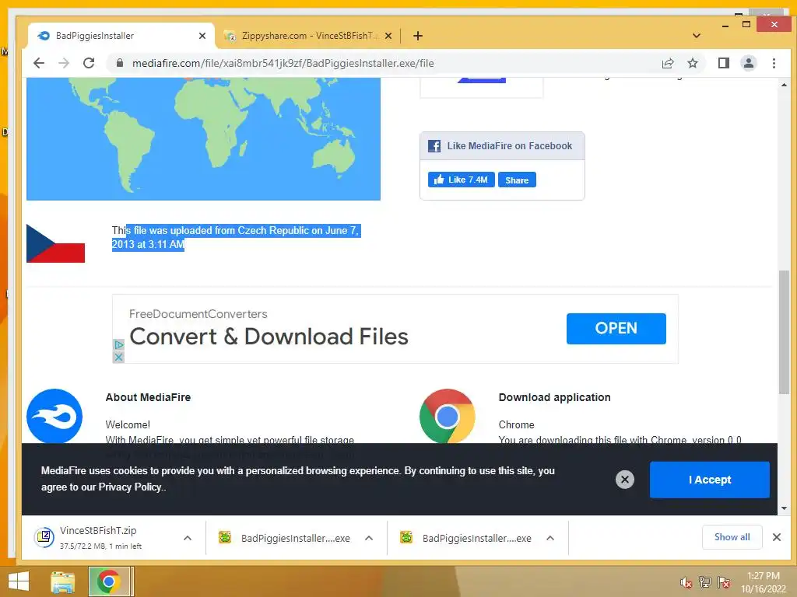The width and height of the screenshot is (797, 597).
Task: Click the Facebook logo icon
Action: point(434,145)
